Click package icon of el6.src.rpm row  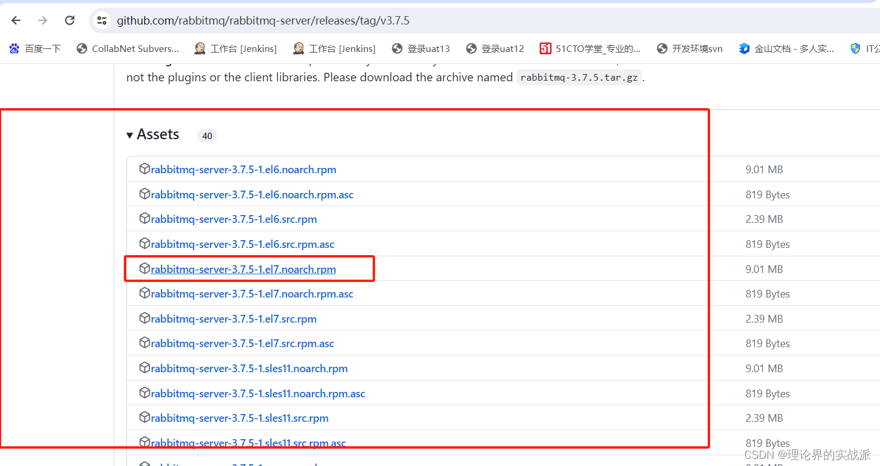point(144,219)
